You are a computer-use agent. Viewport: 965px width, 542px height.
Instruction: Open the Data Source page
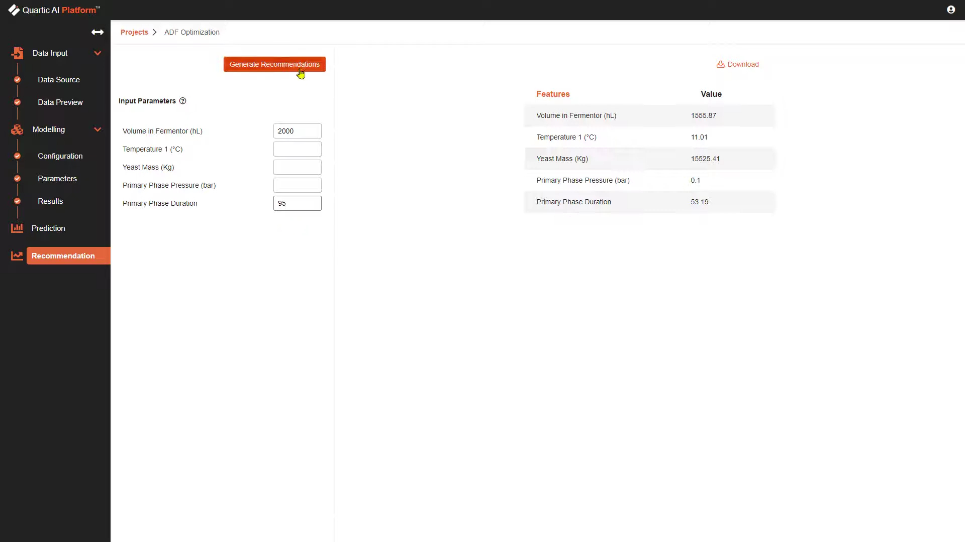point(58,80)
